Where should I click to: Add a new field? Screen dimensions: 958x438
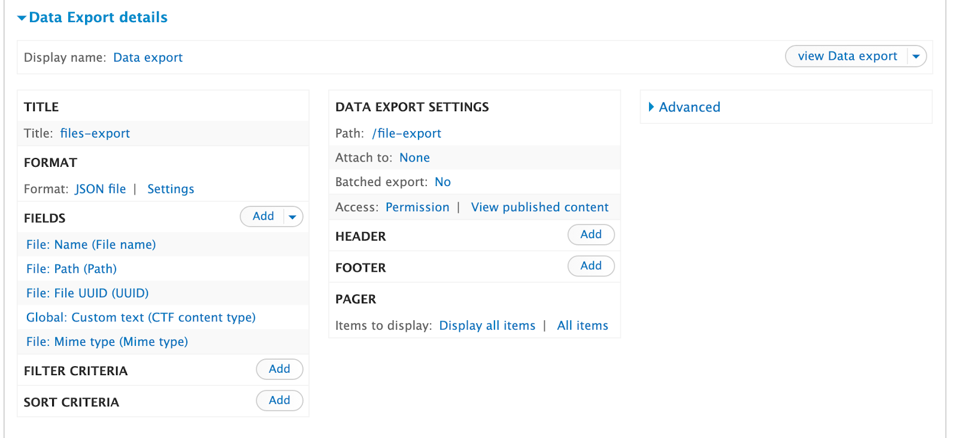coord(263,217)
